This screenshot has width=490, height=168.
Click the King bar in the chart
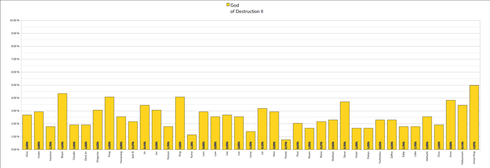click(x=180, y=123)
